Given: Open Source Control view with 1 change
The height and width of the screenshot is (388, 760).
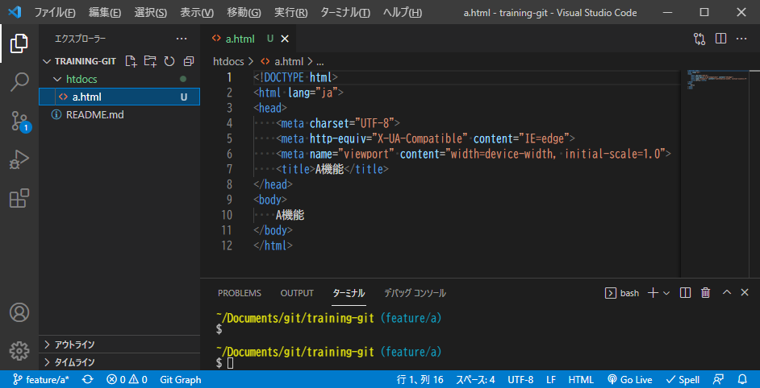Looking at the screenshot, I should point(19,122).
